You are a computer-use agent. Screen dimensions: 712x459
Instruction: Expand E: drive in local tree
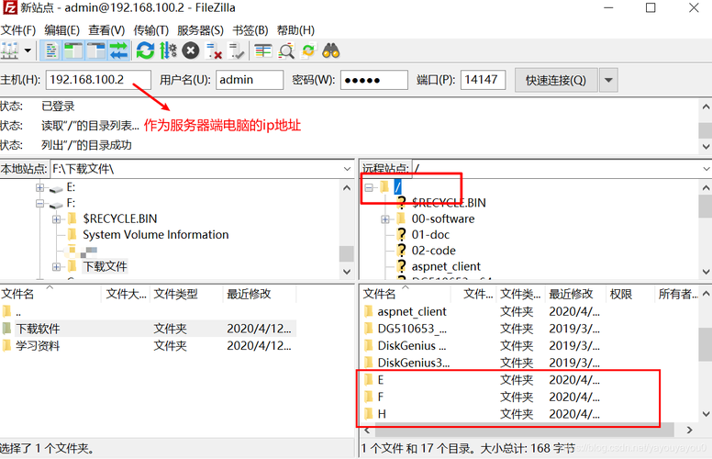coord(40,187)
